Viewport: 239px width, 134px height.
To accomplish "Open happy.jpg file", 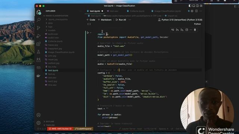I will [52, 45].
